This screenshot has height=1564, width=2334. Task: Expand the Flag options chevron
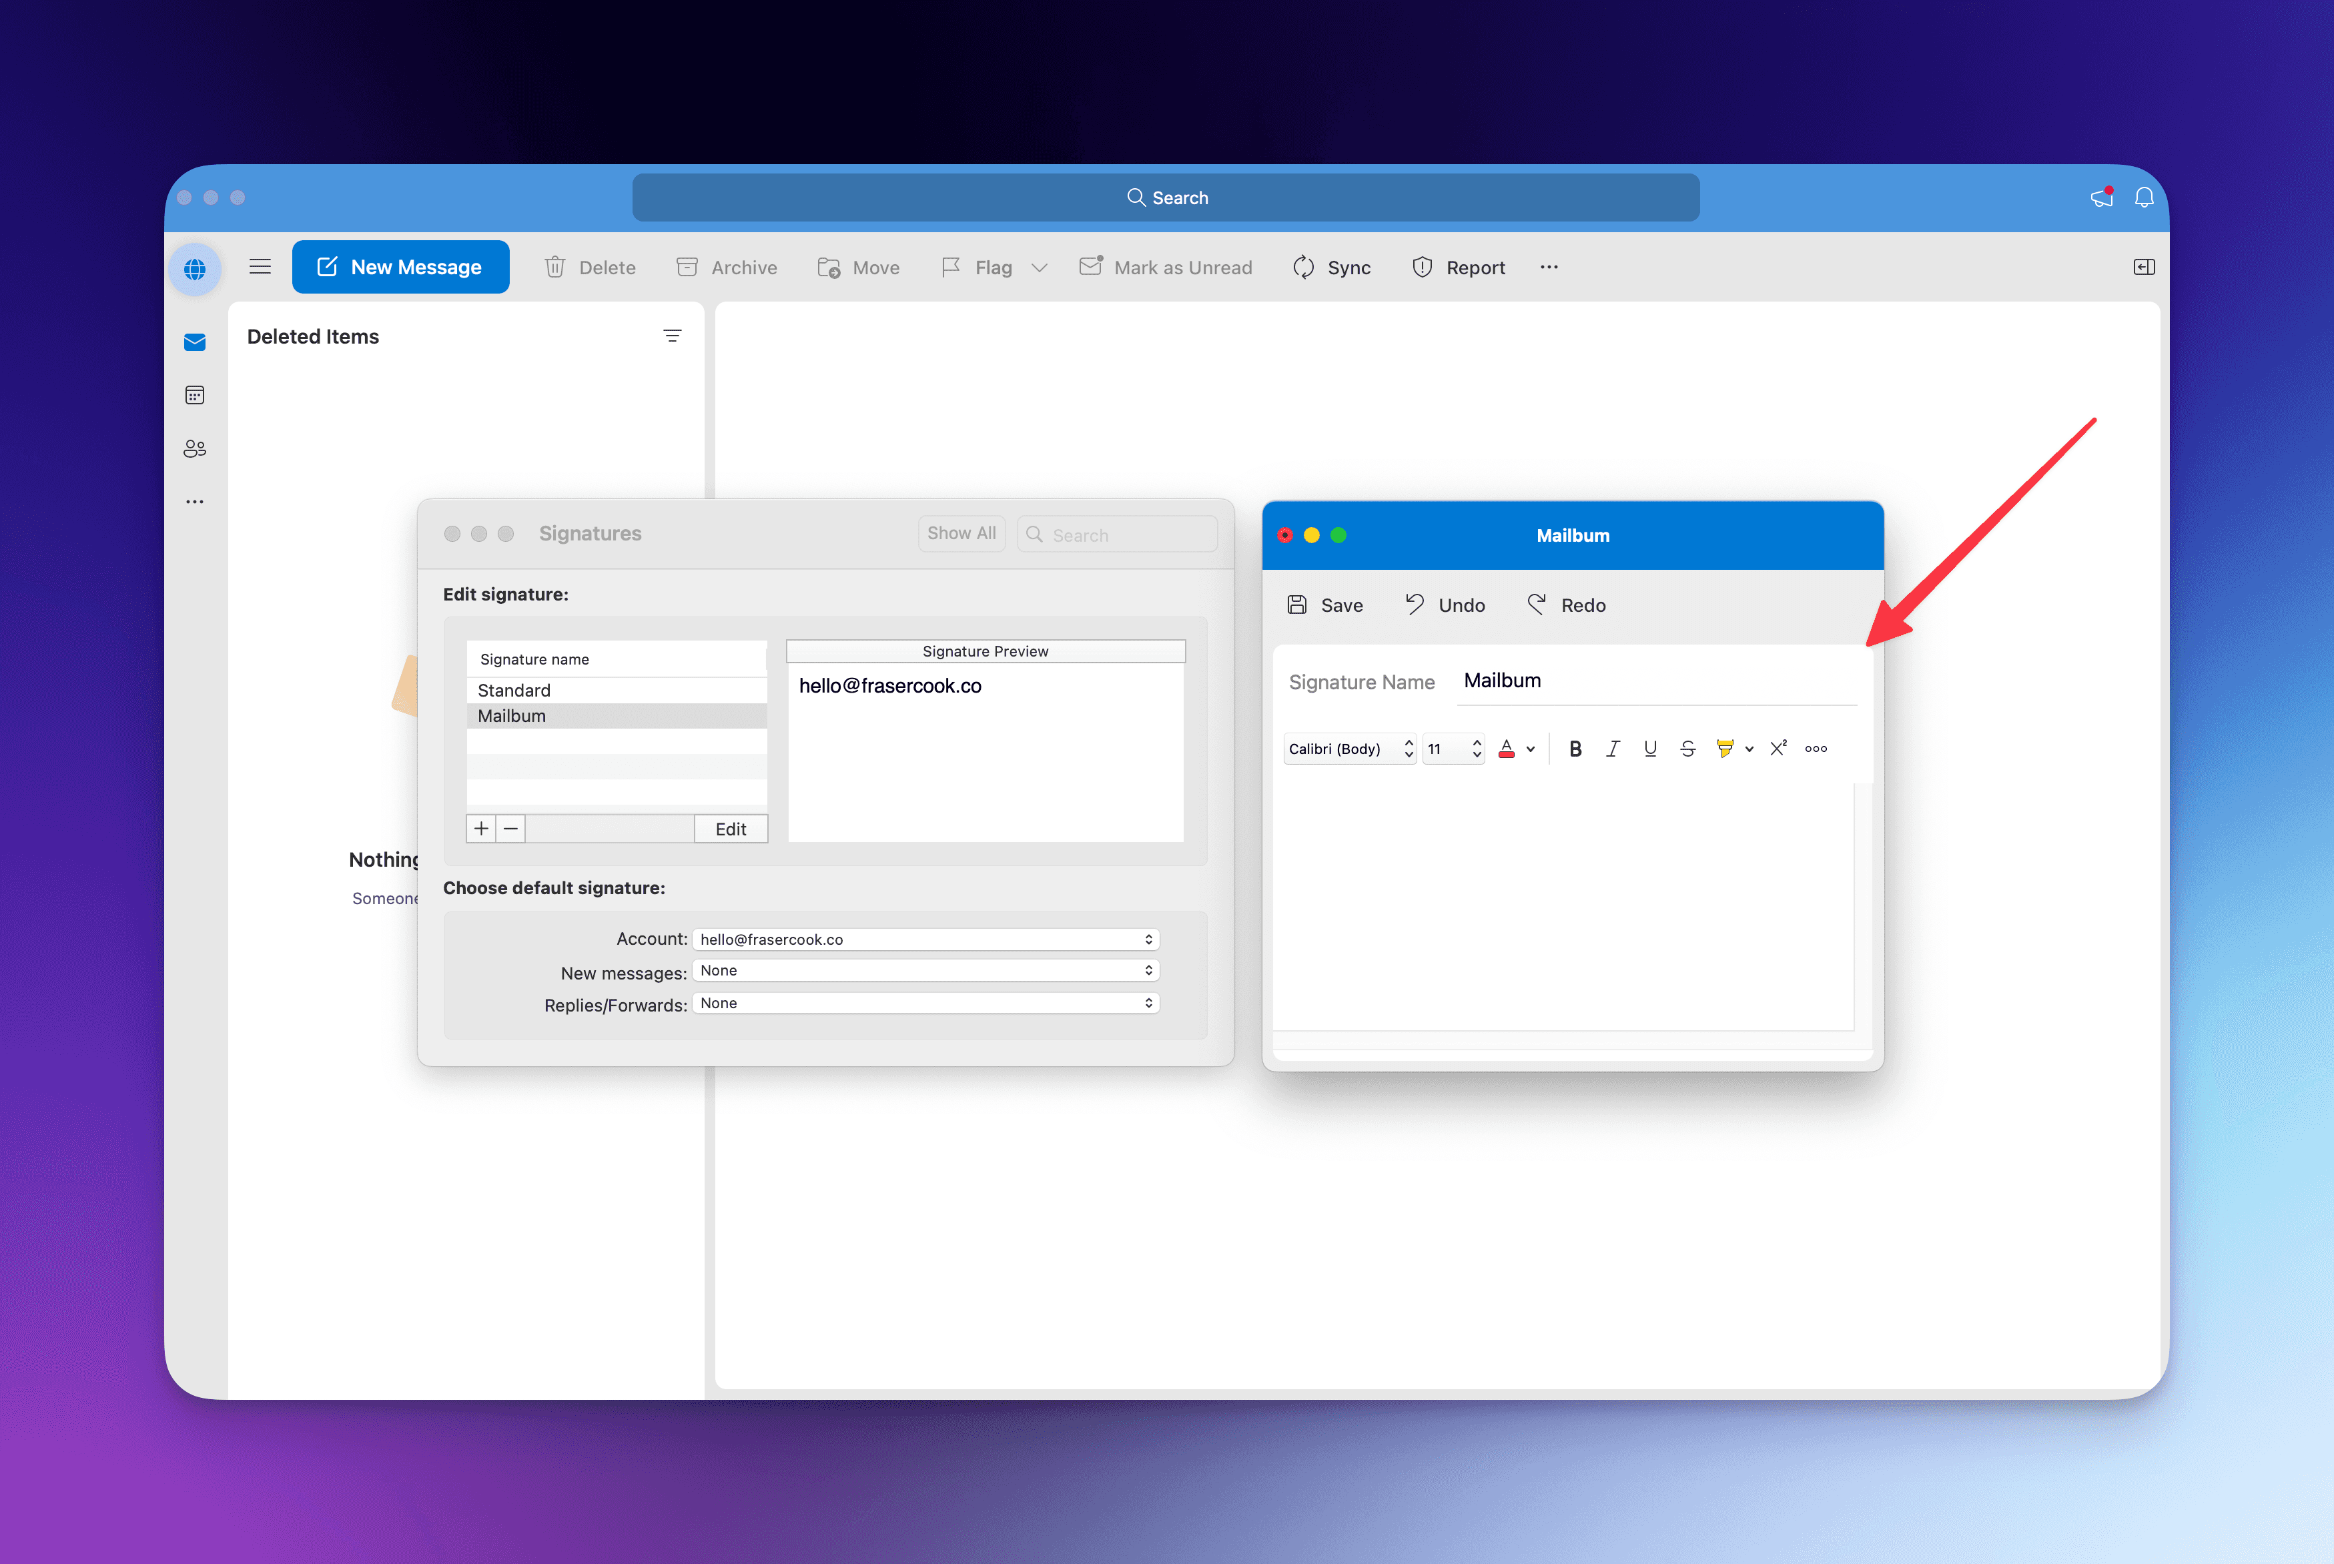point(1040,268)
